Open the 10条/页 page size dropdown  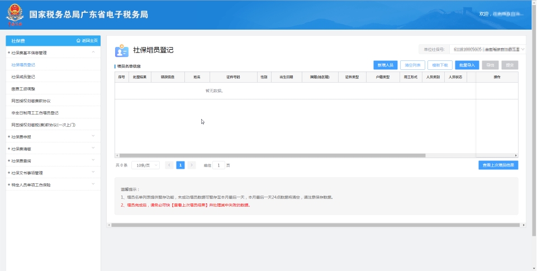tap(145, 165)
